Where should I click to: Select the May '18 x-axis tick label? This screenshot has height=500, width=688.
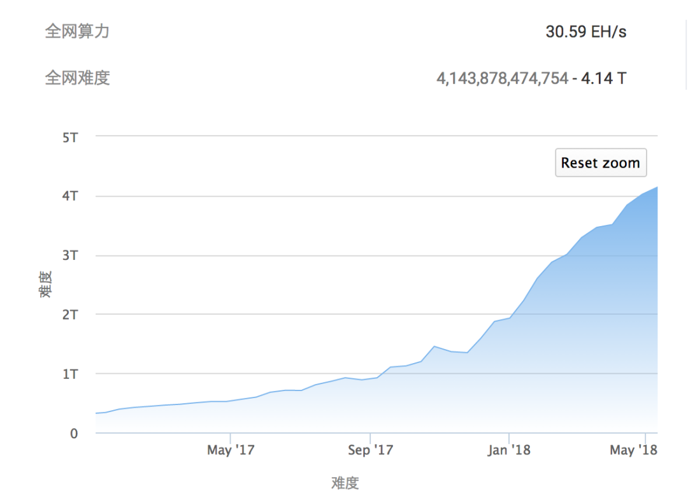click(x=633, y=450)
